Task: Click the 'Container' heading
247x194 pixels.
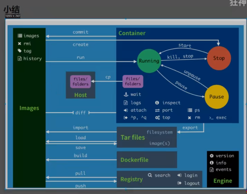Action: click(132, 33)
